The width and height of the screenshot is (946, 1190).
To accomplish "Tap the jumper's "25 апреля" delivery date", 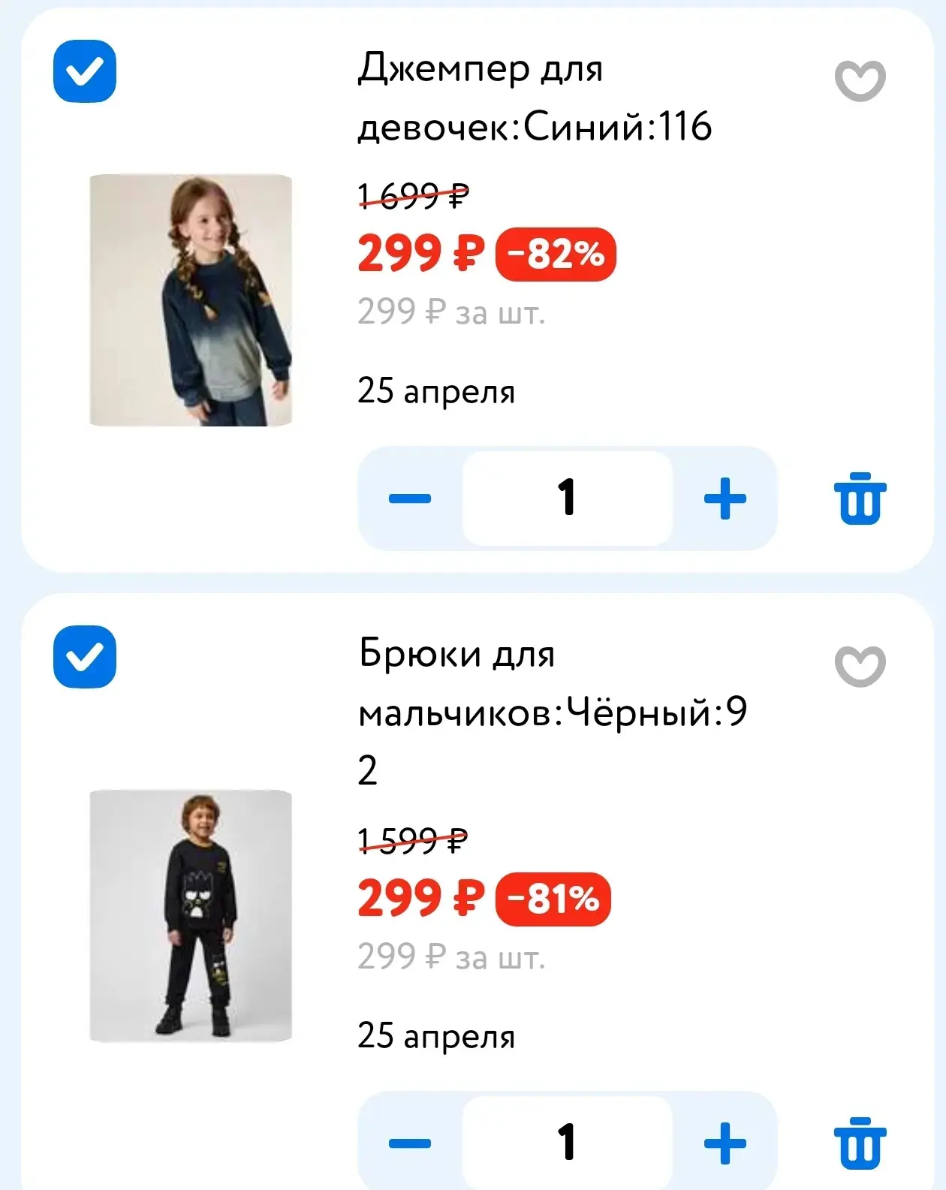I will click(x=436, y=391).
